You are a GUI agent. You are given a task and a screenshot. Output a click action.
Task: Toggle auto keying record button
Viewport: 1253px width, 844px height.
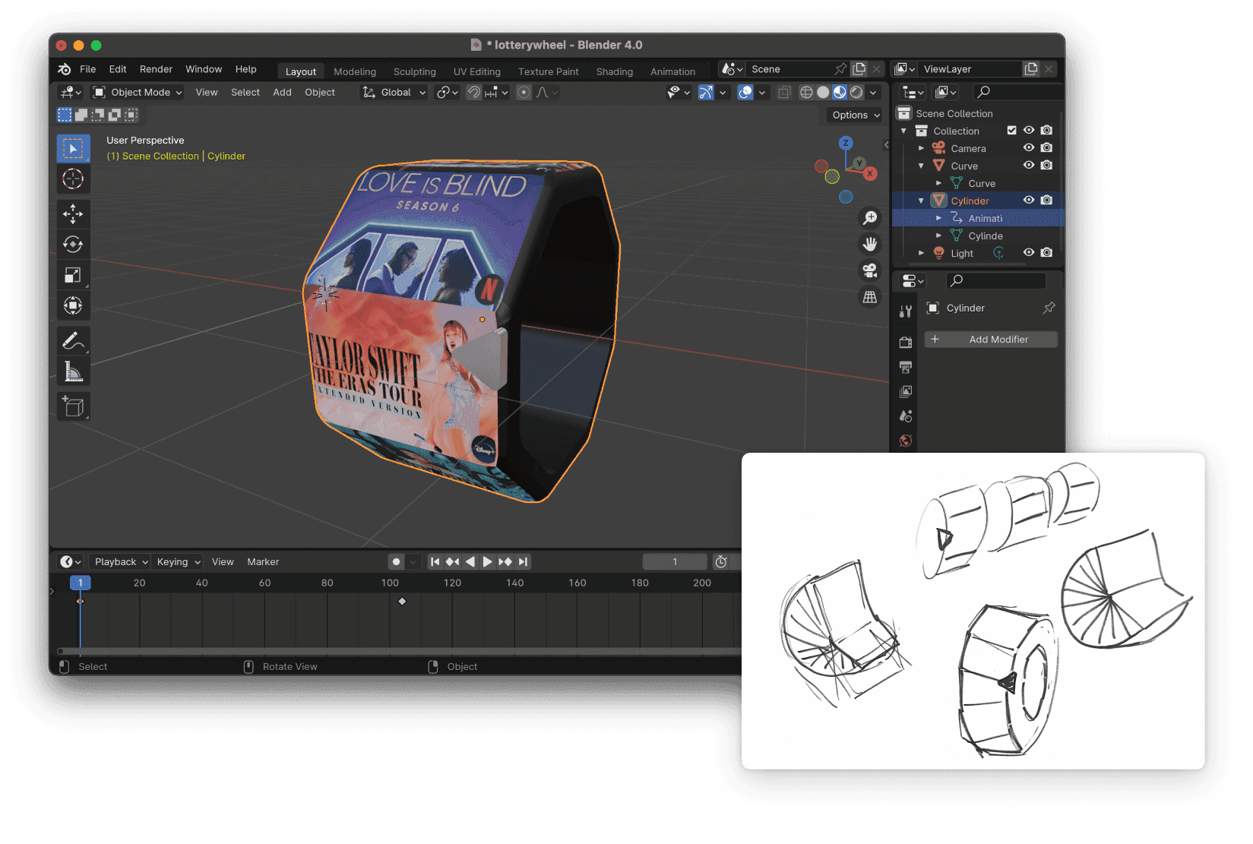click(396, 562)
